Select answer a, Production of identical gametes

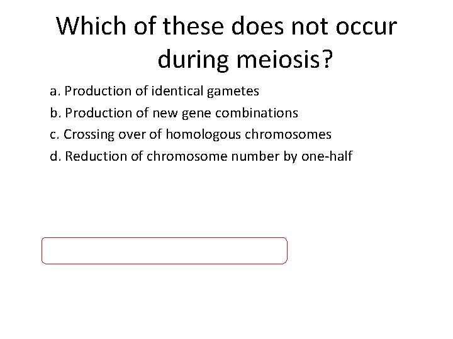(154, 92)
